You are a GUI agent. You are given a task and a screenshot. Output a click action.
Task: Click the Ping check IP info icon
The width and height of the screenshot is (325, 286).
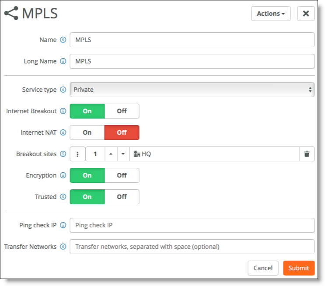pyautogui.click(x=63, y=225)
